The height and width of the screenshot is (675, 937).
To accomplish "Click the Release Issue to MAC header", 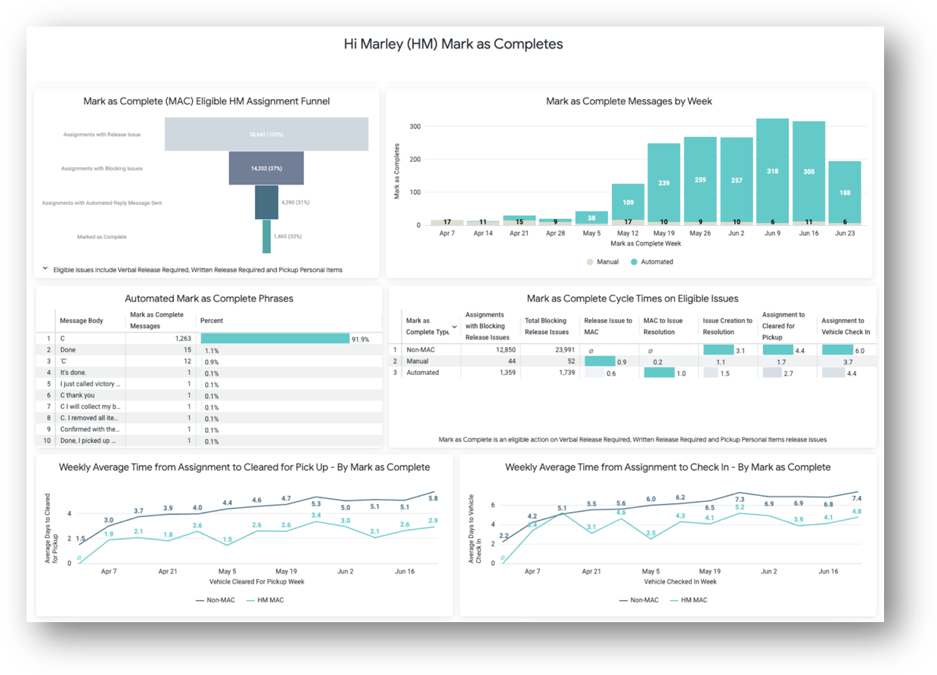I will (608, 327).
